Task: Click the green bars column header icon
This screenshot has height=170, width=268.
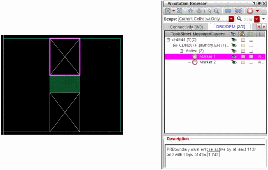Action: click(251, 34)
